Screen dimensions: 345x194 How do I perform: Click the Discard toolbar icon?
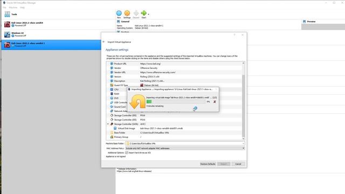point(136,13)
